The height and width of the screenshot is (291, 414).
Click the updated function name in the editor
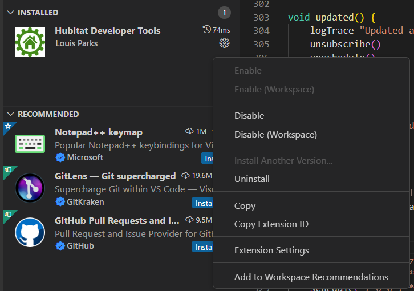[335, 18]
